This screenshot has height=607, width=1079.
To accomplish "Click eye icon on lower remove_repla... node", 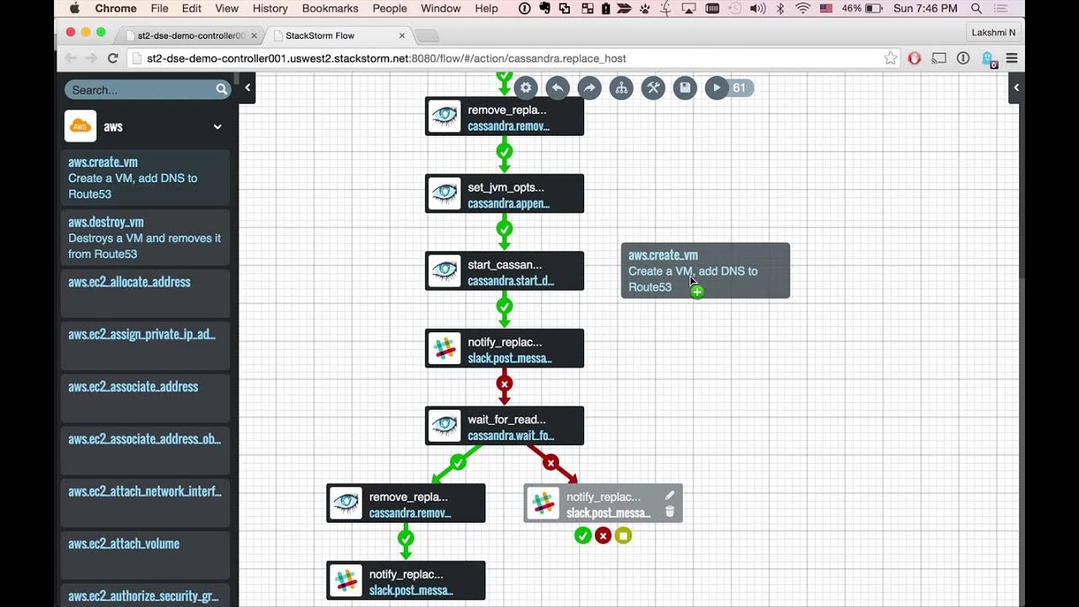I will pyautogui.click(x=346, y=503).
